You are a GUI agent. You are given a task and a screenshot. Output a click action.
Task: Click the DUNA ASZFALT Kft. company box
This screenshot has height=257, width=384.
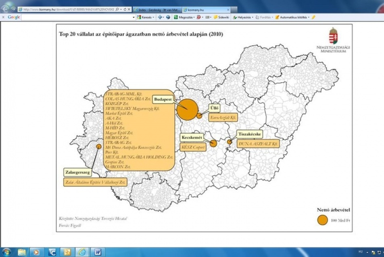coord(258,144)
